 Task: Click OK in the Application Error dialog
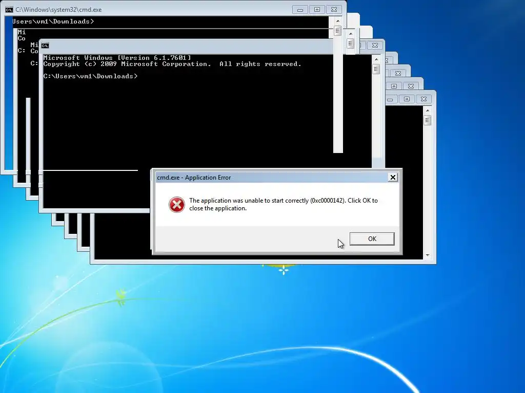click(x=372, y=238)
